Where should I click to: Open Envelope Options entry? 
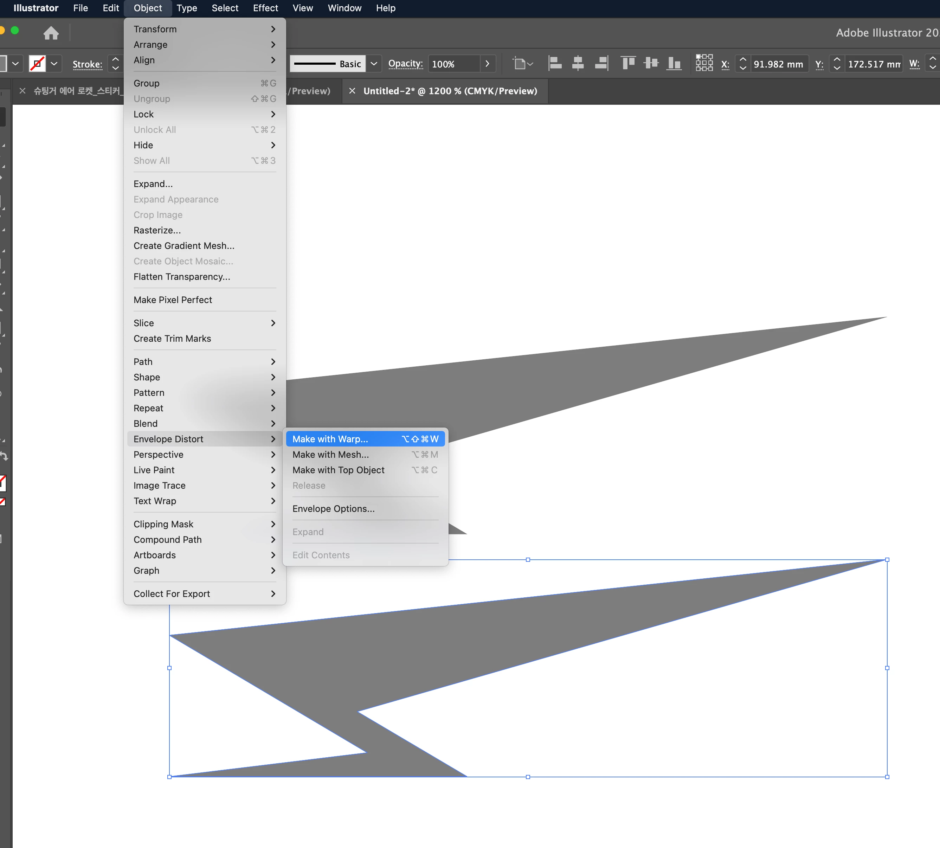click(x=333, y=509)
